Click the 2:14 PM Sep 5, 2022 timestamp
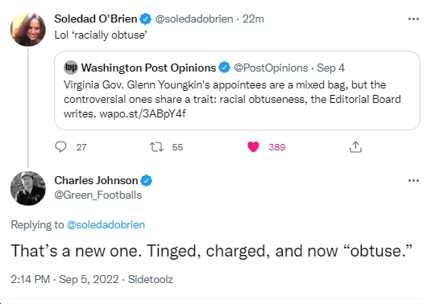This screenshot has width=431, height=304. (64, 279)
